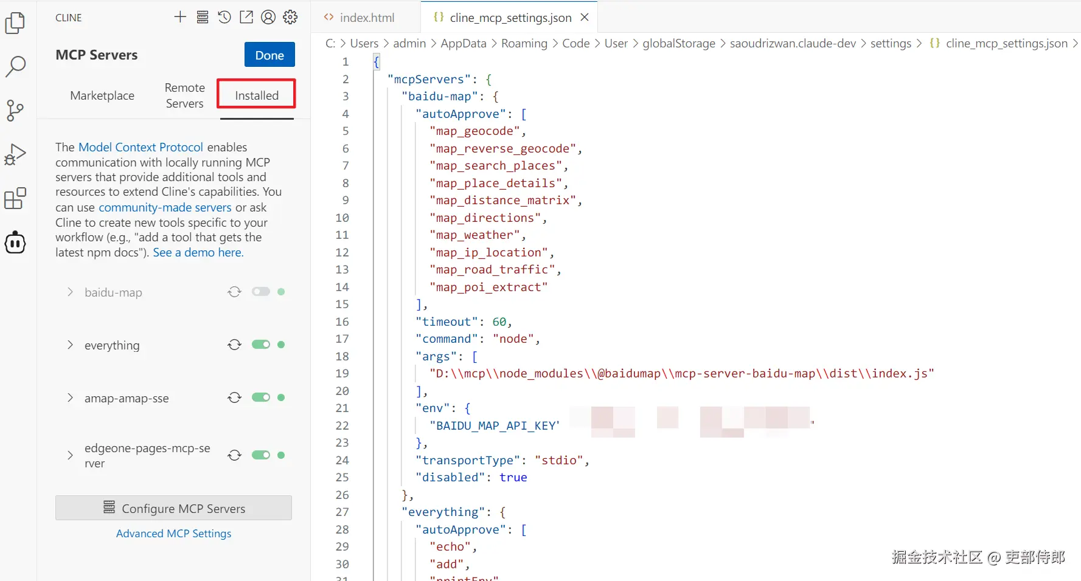
Task: Click the Configure MCP Servers button
Action: click(x=173, y=508)
